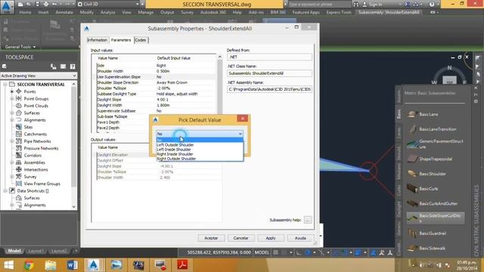Open the Annotate ribbon tab
Viewport: 484px width, 272px height.
tap(64, 12)
